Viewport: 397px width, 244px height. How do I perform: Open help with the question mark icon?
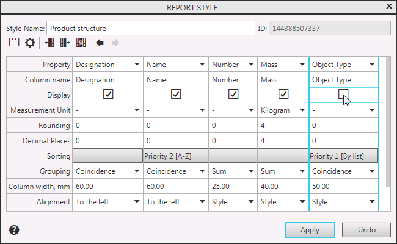15,230
